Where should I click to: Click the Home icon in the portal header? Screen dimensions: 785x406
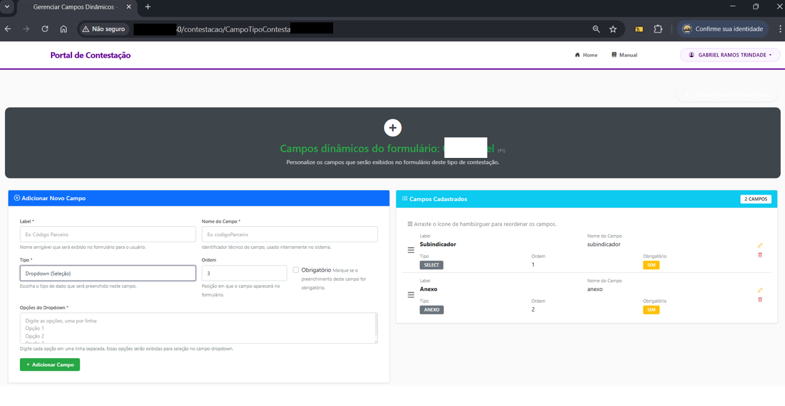577,55
